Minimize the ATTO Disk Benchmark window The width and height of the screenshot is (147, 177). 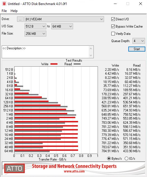(x=115, y=4)
